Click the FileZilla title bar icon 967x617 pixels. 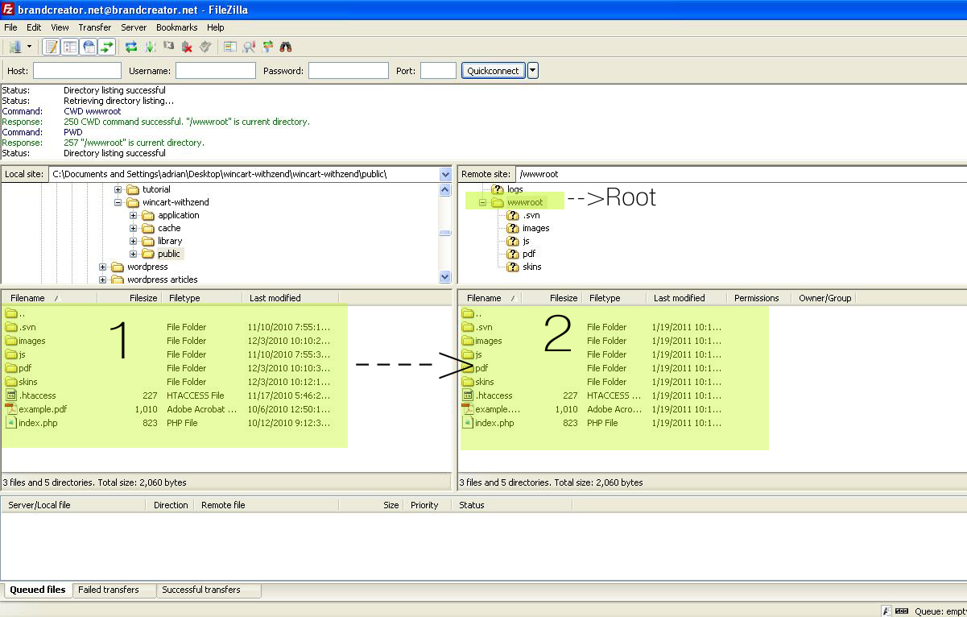coord(8,9)
